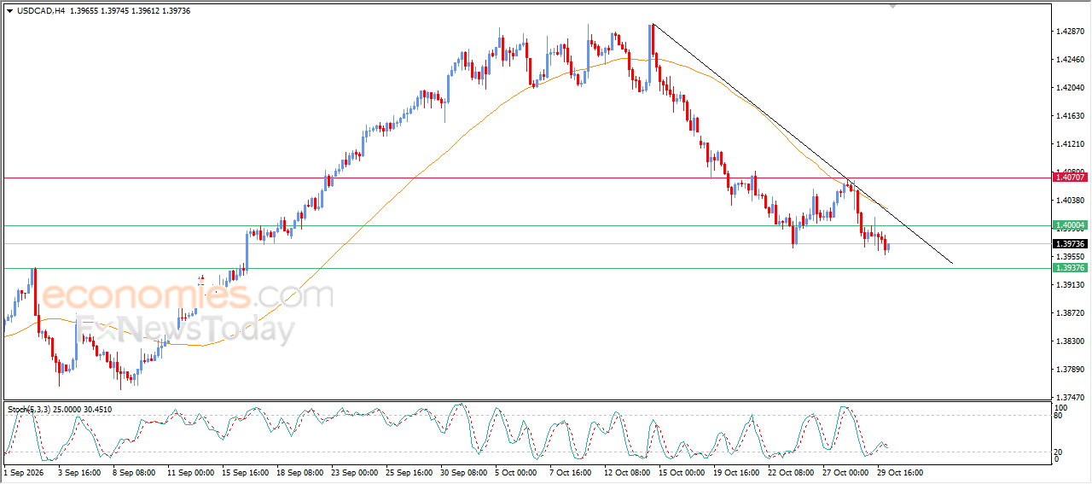Click the 11 Sep 00:00 date label
Image resolution: width=1092 pixels, height=484 pixels.
(190, 472)
